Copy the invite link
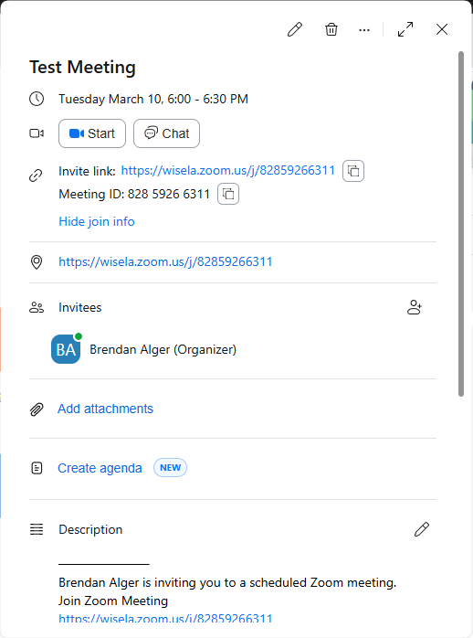The width and height of the screenshot is (473, 638). [353, 171]
